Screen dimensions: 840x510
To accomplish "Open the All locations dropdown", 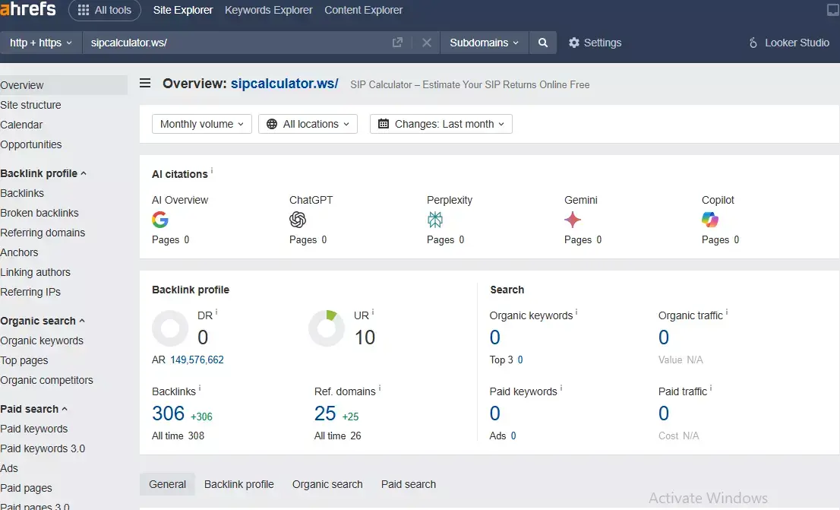I will tap(308, 124).
